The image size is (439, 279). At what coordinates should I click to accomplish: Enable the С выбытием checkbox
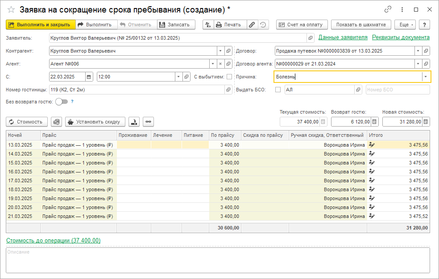coord(229,77)
